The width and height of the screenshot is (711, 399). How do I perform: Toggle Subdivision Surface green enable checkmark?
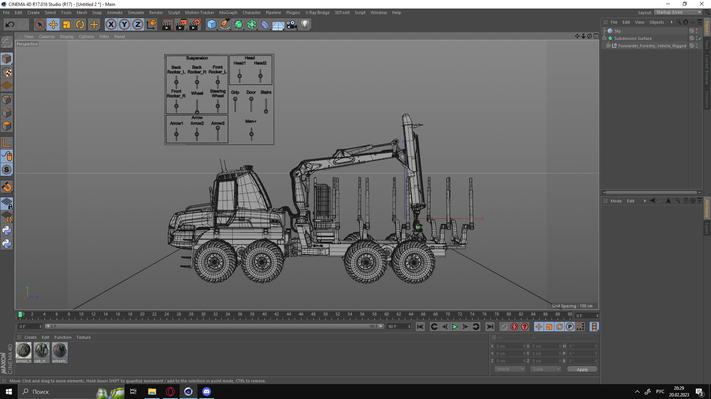coord(700,38)
